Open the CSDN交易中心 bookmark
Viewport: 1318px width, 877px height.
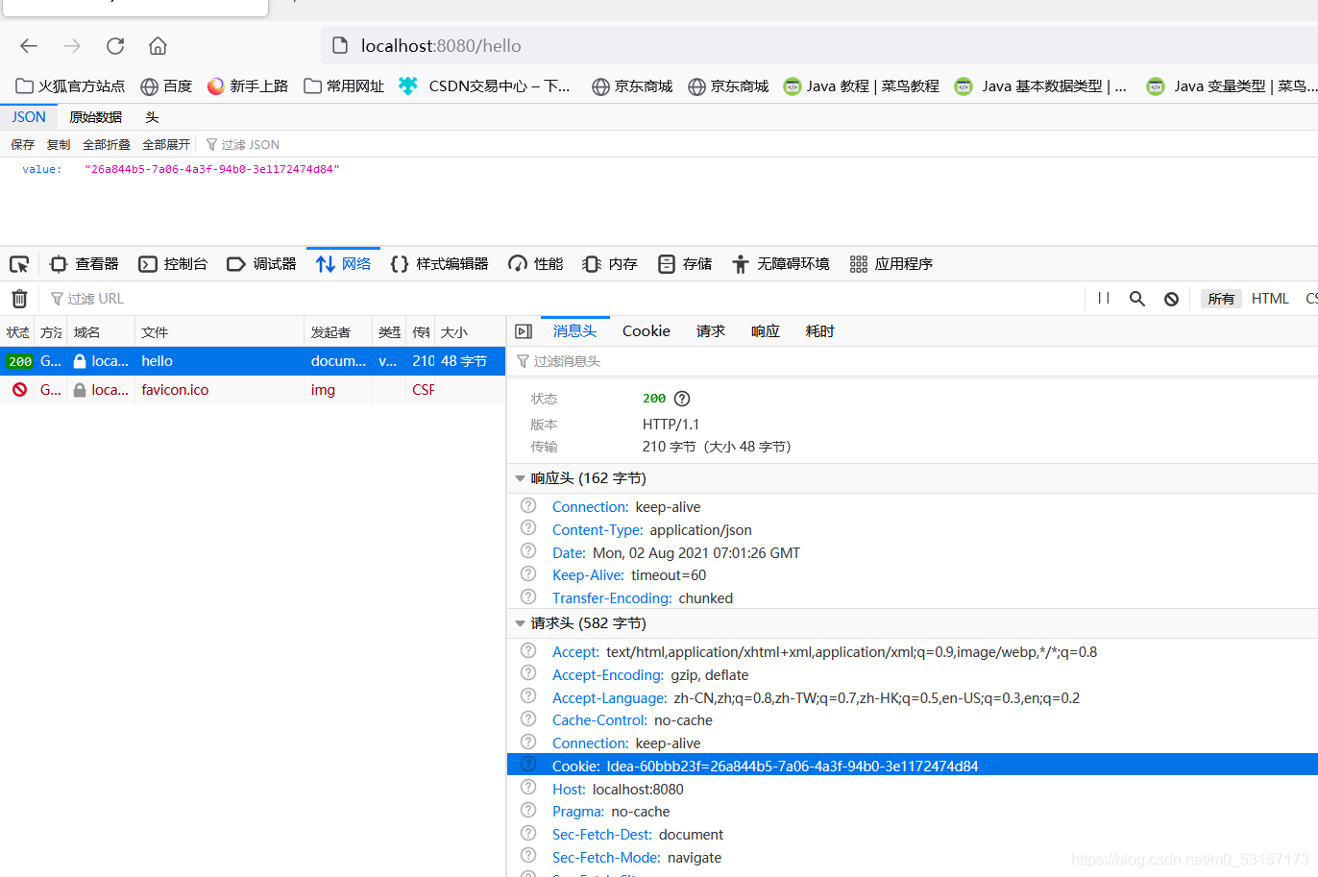[x=485, y=86]
